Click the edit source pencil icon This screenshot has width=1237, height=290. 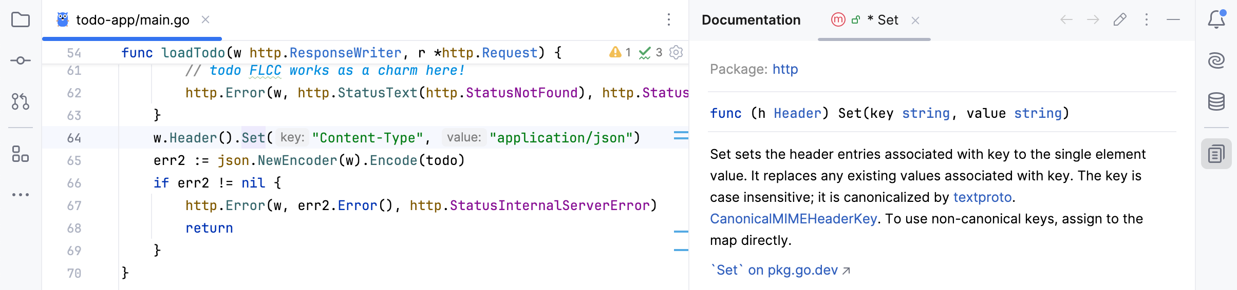[1120, 20]
